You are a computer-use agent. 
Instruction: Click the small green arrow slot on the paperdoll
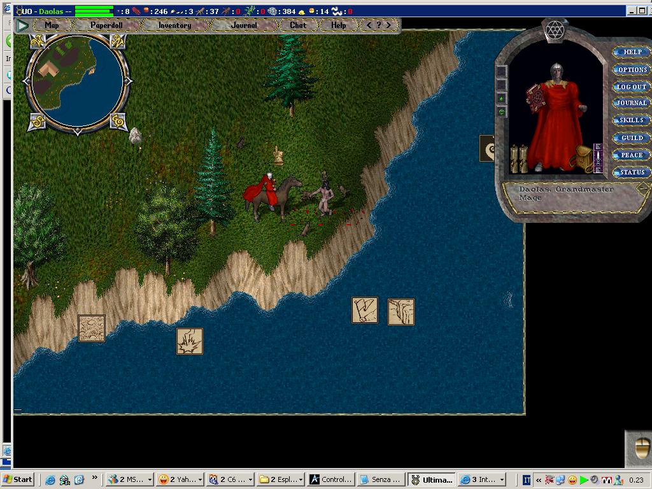[x=502, y=99]
